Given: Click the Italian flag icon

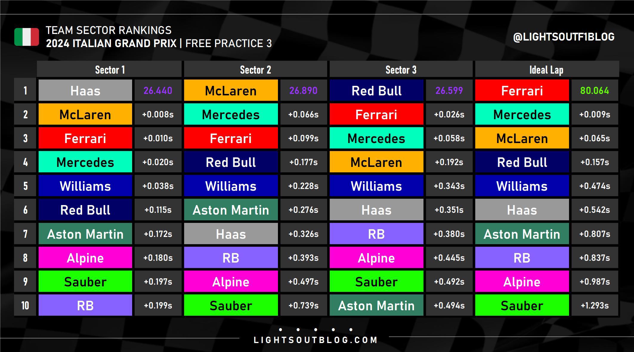Looking at the screenshot, I should pos(27,37).
